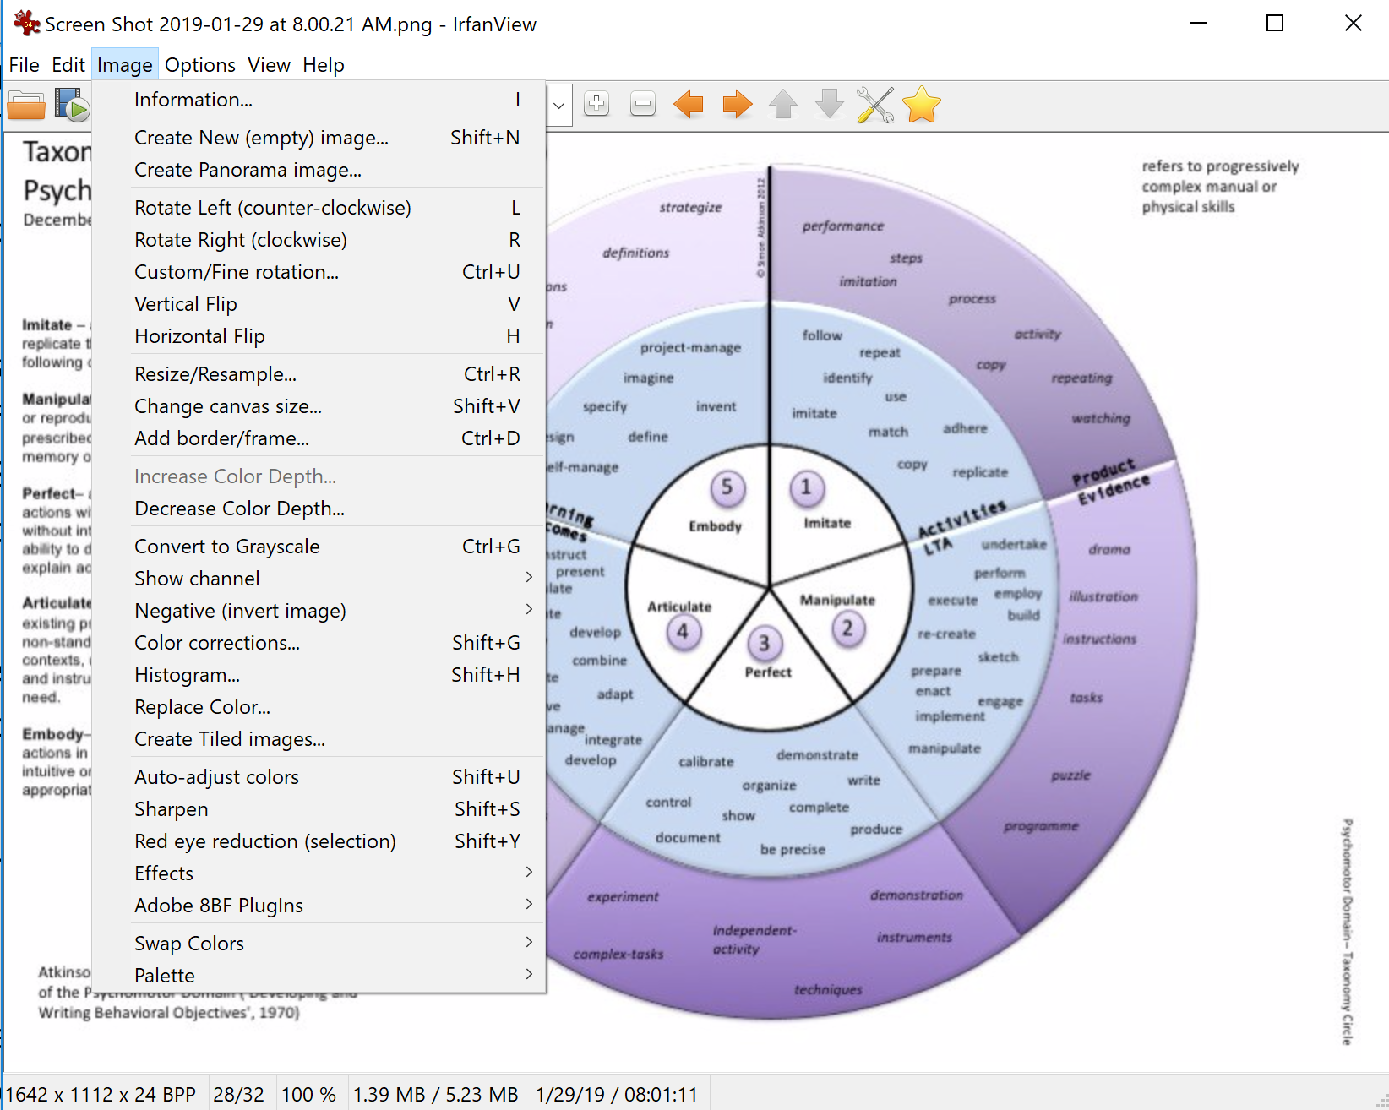Click the Zoom out magnifier icon
Screen dimensions: 1389x1110
[643, 105]
